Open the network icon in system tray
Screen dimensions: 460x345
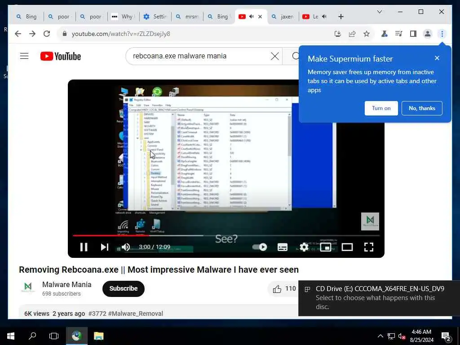(x=391, y=336)
